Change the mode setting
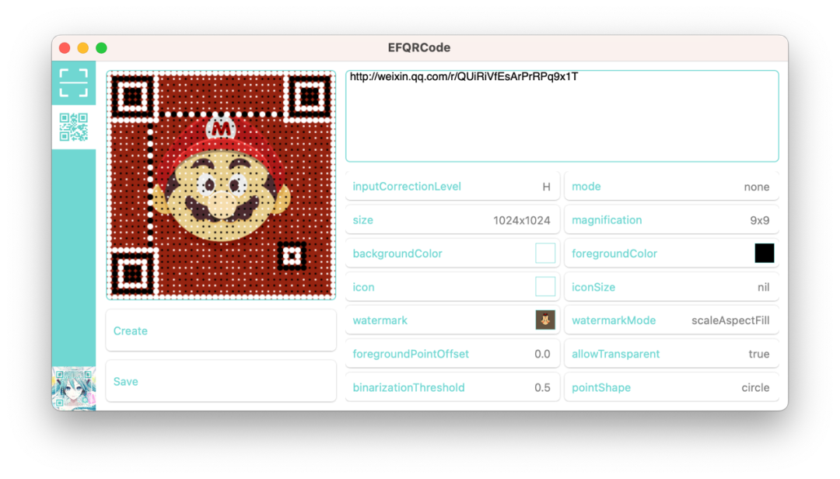 click(670, 187)
